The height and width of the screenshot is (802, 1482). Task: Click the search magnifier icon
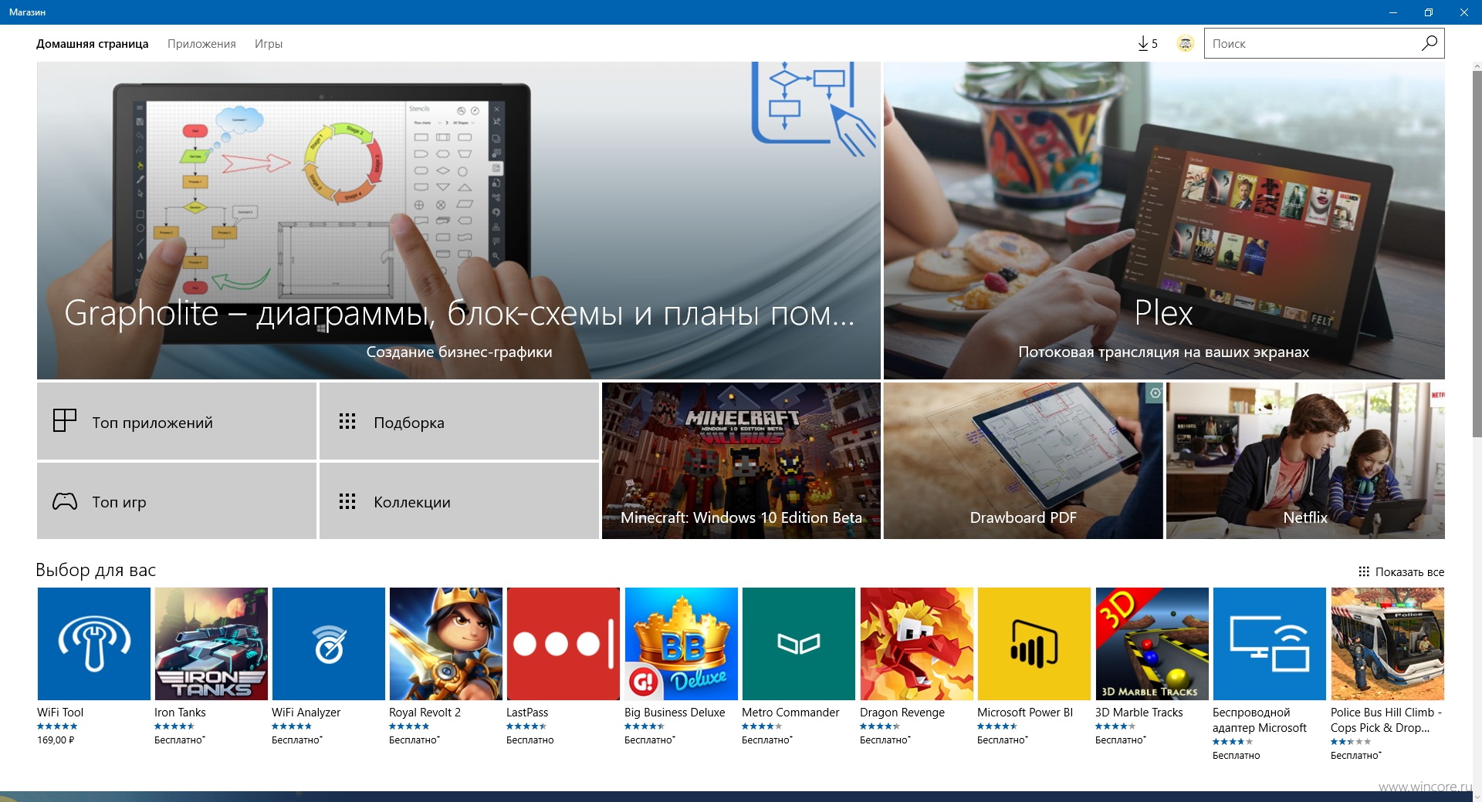pos(1429,43)
